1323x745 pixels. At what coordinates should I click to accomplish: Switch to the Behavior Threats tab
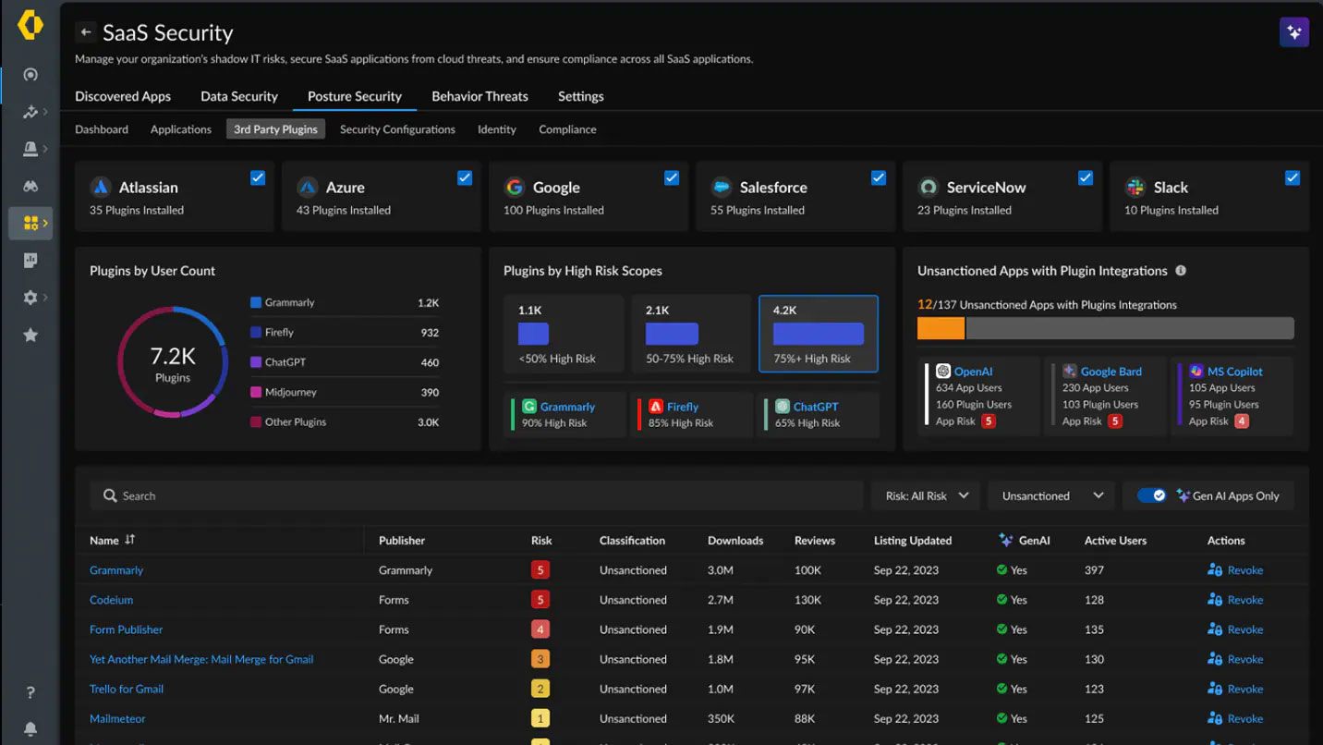point(479,96)
